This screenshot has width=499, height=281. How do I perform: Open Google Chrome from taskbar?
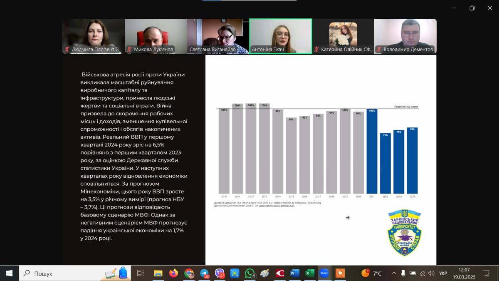pyautogui.click(x=189, y=273)
